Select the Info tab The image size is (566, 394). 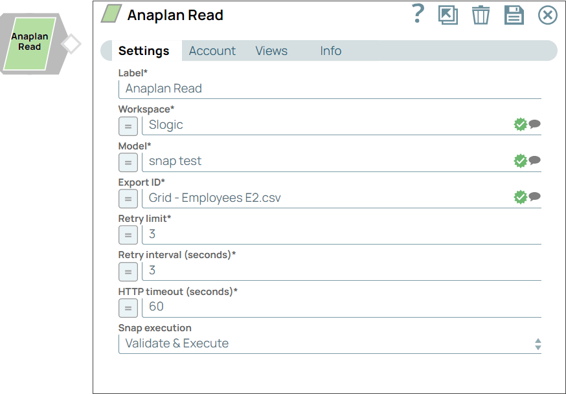330,50
